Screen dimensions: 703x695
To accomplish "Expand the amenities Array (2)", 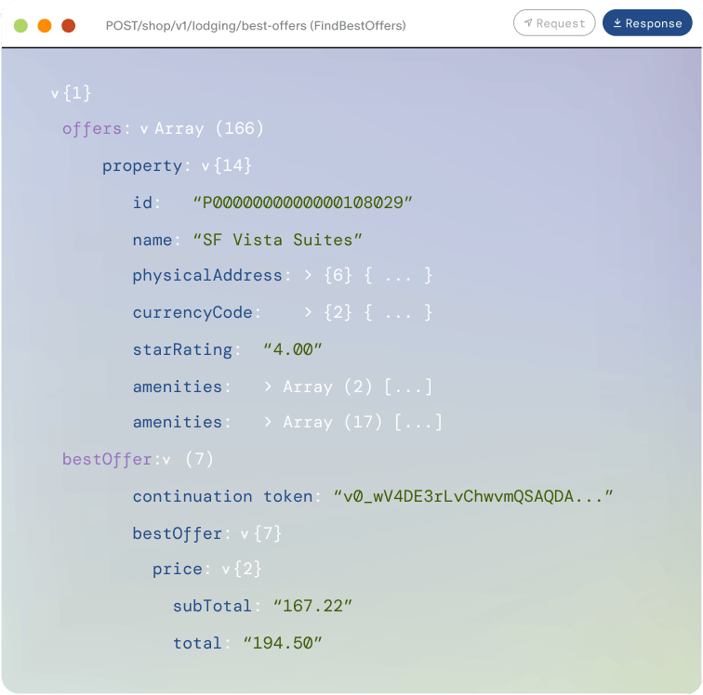I will point(268,387).
